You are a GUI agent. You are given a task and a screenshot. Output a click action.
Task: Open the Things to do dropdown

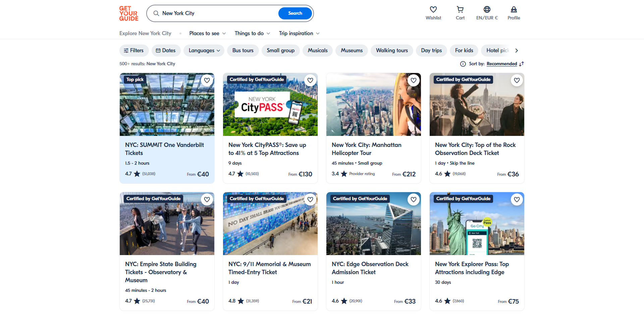(x=252, y=33)
